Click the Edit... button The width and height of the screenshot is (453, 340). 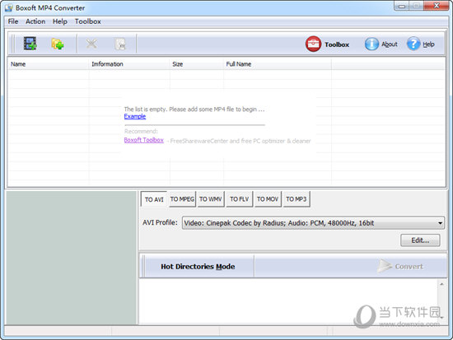coord(420,240)
